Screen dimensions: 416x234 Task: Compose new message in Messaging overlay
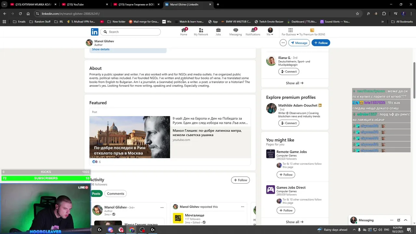coord(399,220)
